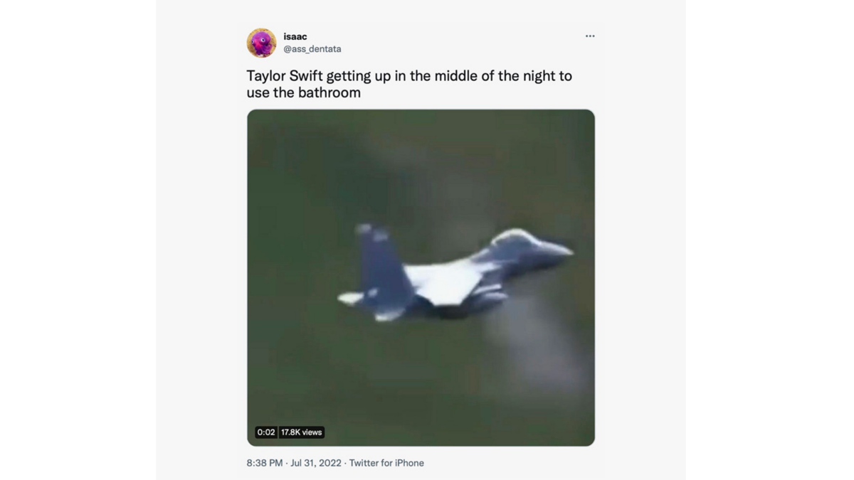Open the @ass_dentata handle link
The image size is (854, 480).
tap(312, 49)
